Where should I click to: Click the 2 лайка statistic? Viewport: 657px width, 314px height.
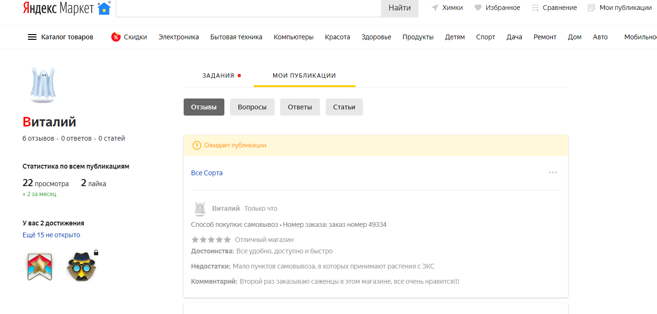(94, 183)
